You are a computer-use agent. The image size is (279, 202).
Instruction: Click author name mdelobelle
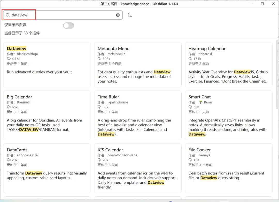(116, 54)
